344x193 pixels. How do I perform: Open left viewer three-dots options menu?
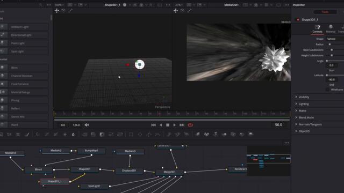pos(168,5)
